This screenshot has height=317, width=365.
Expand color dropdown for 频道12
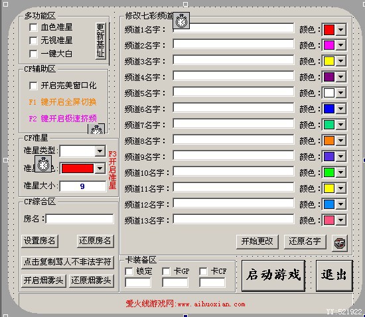341,204
